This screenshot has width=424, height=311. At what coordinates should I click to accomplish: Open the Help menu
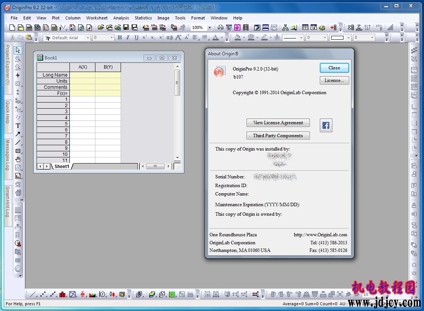pos(238,18)
